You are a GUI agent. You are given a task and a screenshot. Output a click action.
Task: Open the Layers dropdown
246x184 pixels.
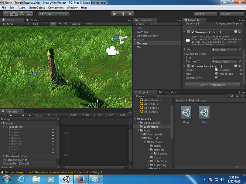tap(205, 14)
